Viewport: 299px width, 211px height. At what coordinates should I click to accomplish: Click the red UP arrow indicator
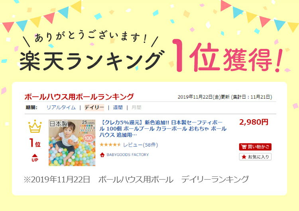35,158
